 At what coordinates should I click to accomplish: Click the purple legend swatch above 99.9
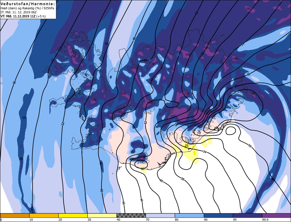tap(276, 215)
